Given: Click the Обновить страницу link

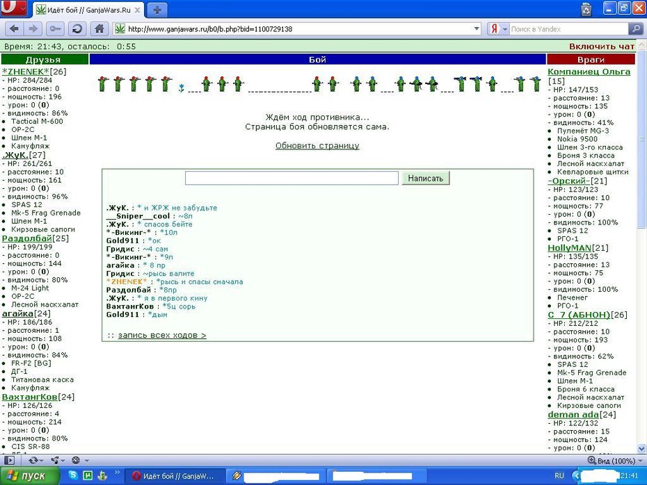Looking at the screenshot, I should (317, 145).
